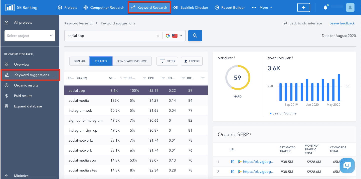Click the DIFFICULTY info icon

point(234,58)
